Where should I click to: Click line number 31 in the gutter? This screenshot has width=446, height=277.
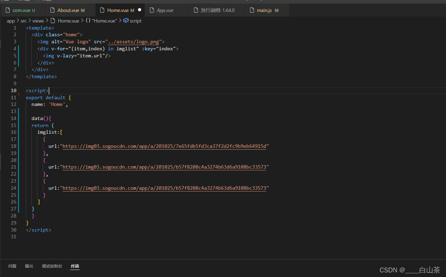pyautogui.click(x=13, y=237)
